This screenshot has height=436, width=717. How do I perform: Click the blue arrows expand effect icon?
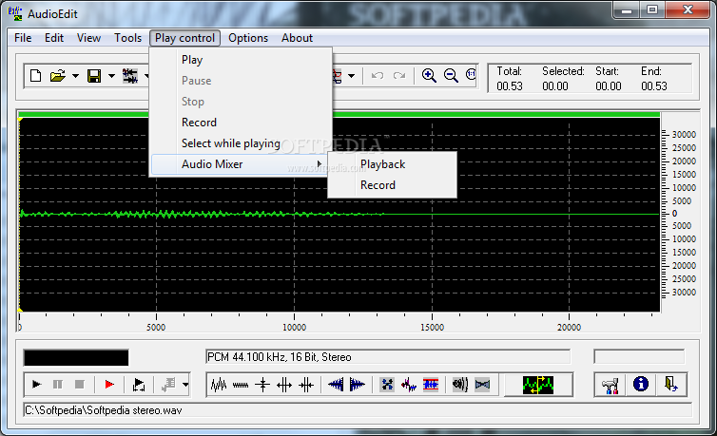tap(387, 385)
